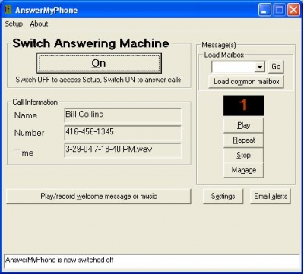This screenshot has height=274, width=304.
Task: Minimize the AnswerMyPhone window
Action: (x=264, y=10)
